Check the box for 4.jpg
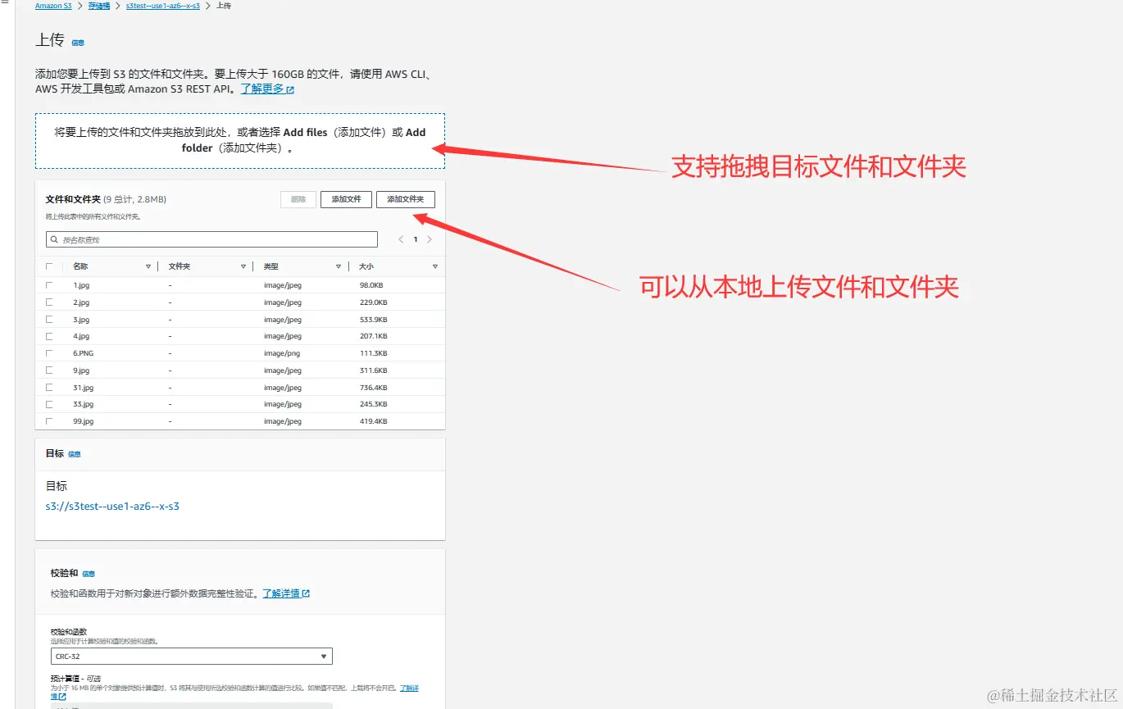Viewport: 1123px width, 709px height. (49, 336)
